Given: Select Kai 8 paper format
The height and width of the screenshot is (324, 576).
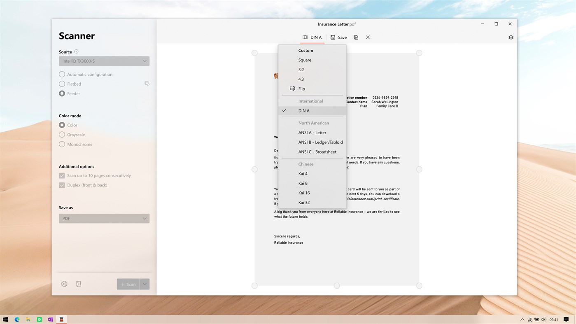Looking at the screenshot, I should click(x=312, y=183).
